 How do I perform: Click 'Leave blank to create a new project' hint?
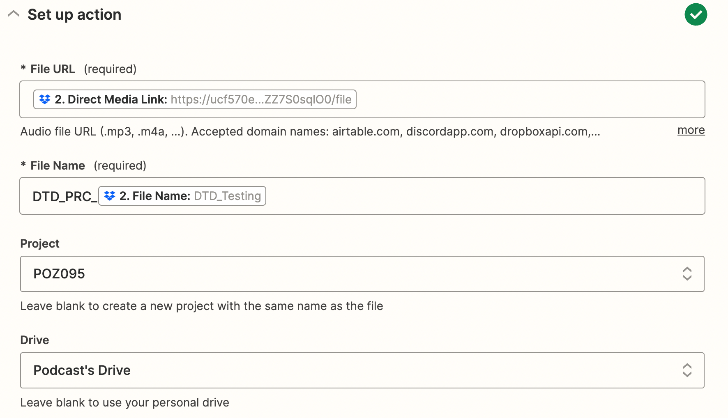pos(202,306)
